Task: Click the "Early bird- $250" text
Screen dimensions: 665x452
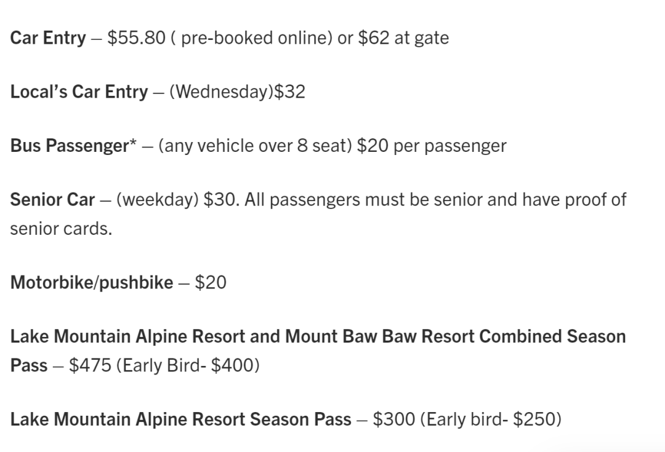Action: (491, 419)
